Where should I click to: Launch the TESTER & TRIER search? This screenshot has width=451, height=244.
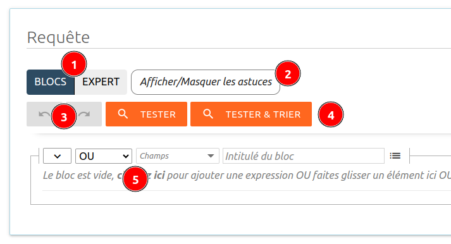click(x=251, y=114)
